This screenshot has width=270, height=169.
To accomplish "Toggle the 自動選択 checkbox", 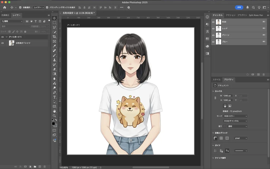I will pos(20,7).
